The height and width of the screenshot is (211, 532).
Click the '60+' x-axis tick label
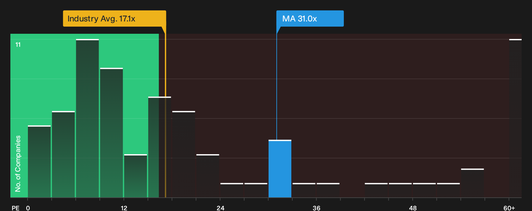click(x=509, y=208)
